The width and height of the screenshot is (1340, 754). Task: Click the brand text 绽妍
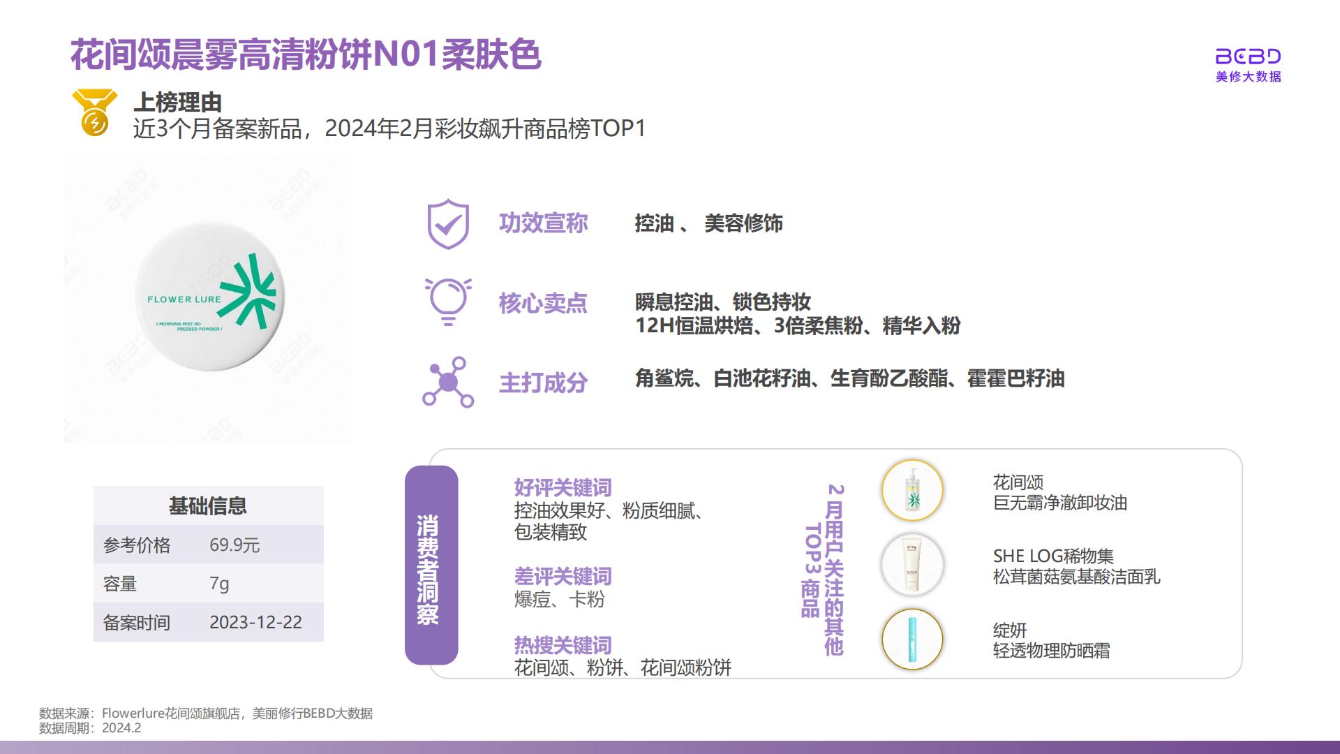pos(1010,630)
